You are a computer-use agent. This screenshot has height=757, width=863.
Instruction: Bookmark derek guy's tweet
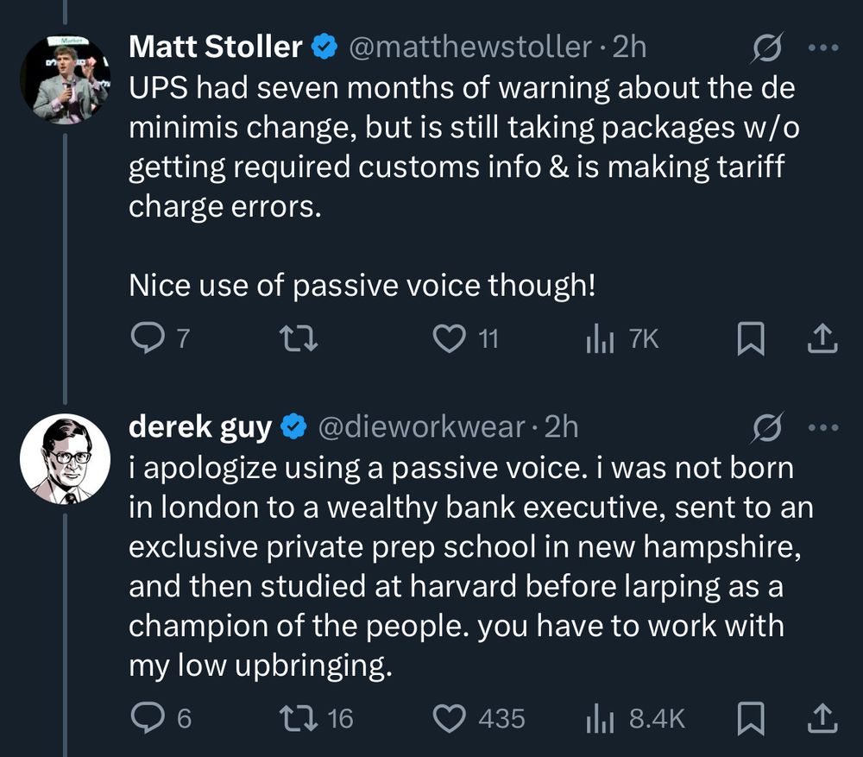click(x=750, y=718)
